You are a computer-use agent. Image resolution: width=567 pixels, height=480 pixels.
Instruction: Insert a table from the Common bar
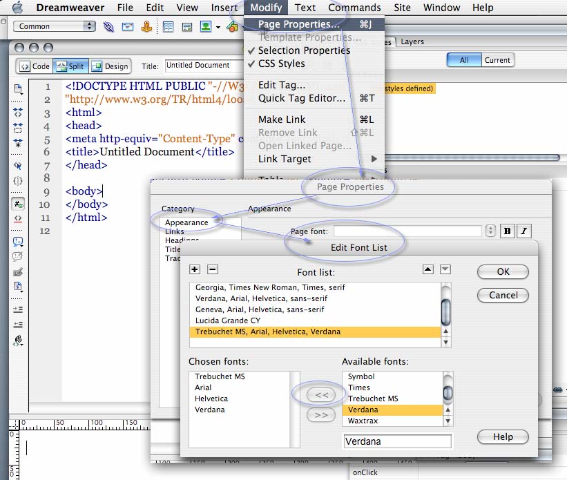(168, 26)
